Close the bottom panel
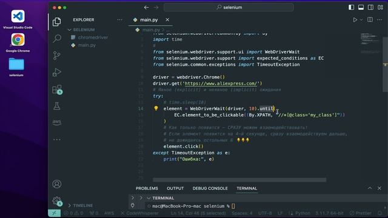 tap(380, 188)
